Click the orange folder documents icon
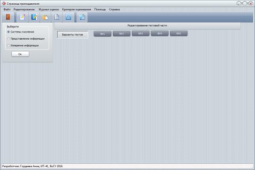The image size is (255, 170). [x=45, y=17]
